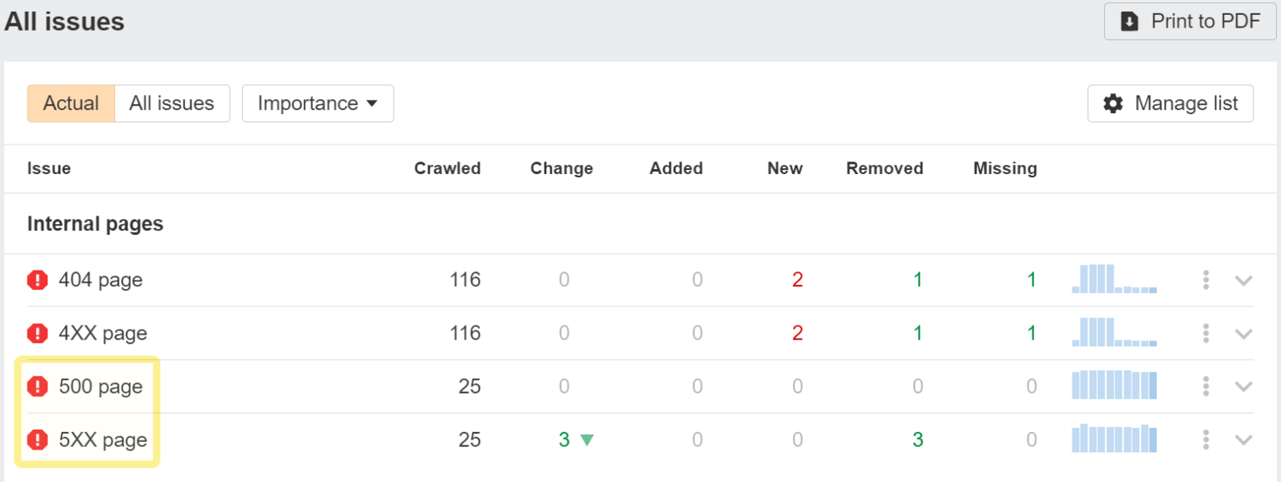Click the download icon inside Print to PDF
This screenshot has width=1281, height=482.
click(1131, 21)
